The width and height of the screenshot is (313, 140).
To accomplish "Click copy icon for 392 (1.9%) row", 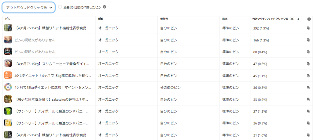I will pyautogui.click(x=308, y=28).
